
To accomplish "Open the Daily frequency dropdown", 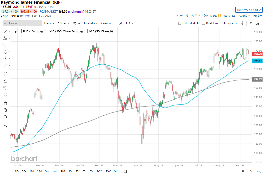I will click(49, 23).
